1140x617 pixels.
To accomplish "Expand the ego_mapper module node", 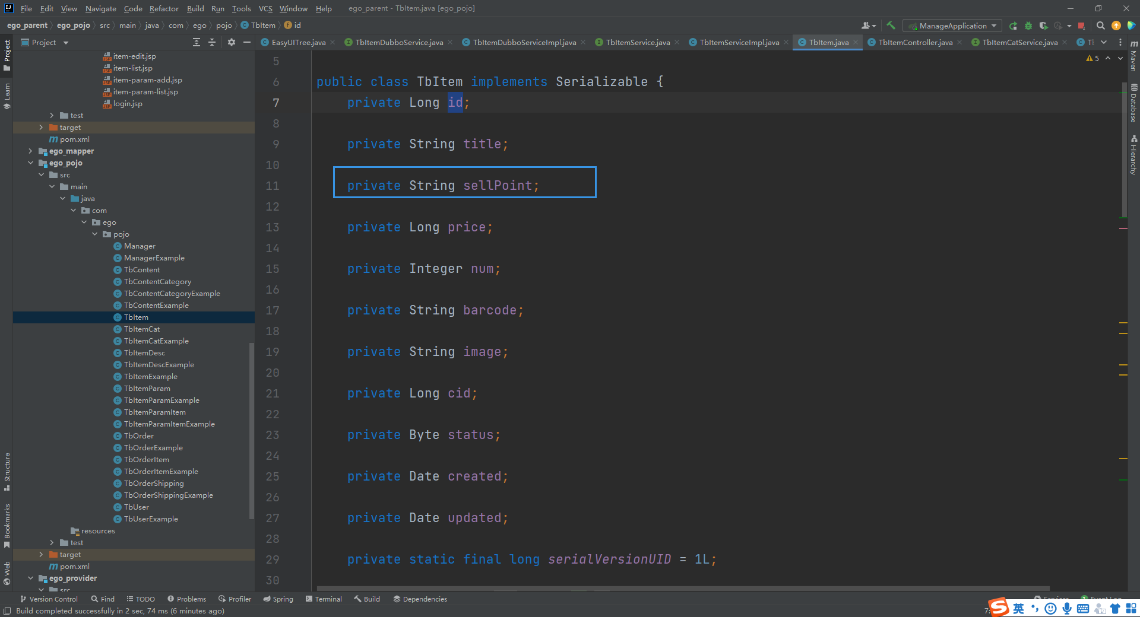I will click(x=30, y=151).
